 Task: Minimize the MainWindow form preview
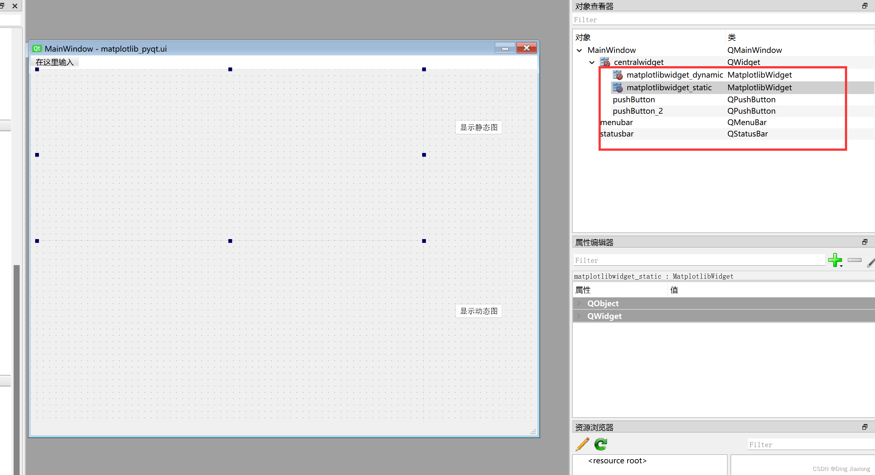(505, 48)
